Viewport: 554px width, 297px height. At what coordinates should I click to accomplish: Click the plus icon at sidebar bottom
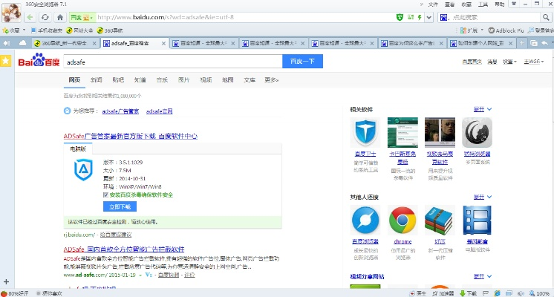click(x=6, y=282)
